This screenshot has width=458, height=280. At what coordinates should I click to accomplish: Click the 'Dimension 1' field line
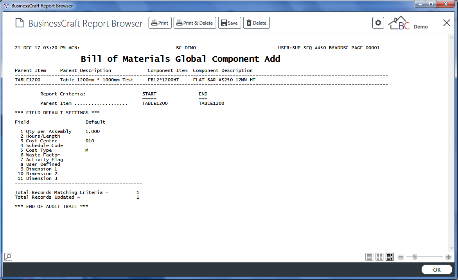[x=39, y=169]
